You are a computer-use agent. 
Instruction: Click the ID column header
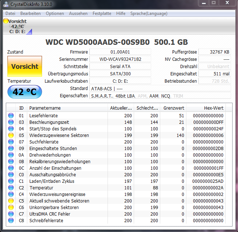click(21, 108)
